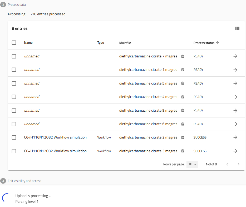Image resolution: width=246 pixels, height=207 pixels.
Task: Check the box for citrate 6.magres entry
Action: tap(14, 124)
